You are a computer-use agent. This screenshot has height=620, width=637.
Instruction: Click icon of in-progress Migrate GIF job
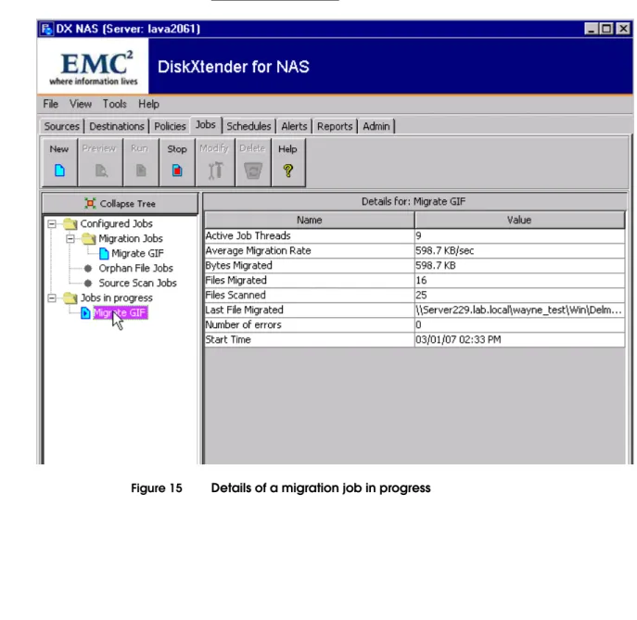point(85,313)
